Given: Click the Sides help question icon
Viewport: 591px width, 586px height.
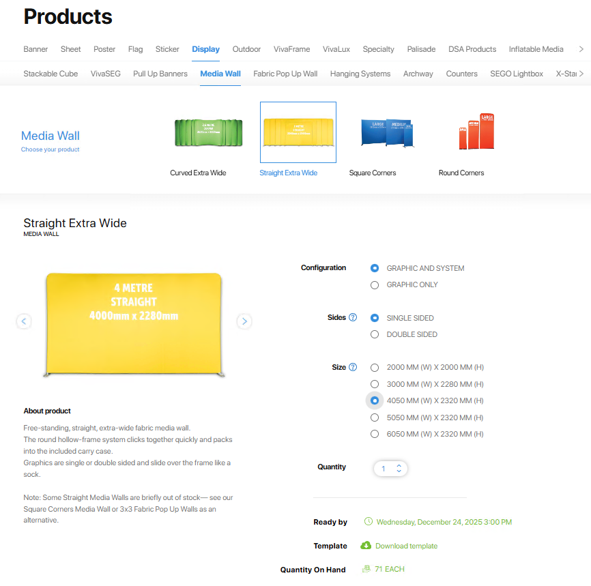Looking at the screenshot, I should pyautogui.click(x=353, y=318).
